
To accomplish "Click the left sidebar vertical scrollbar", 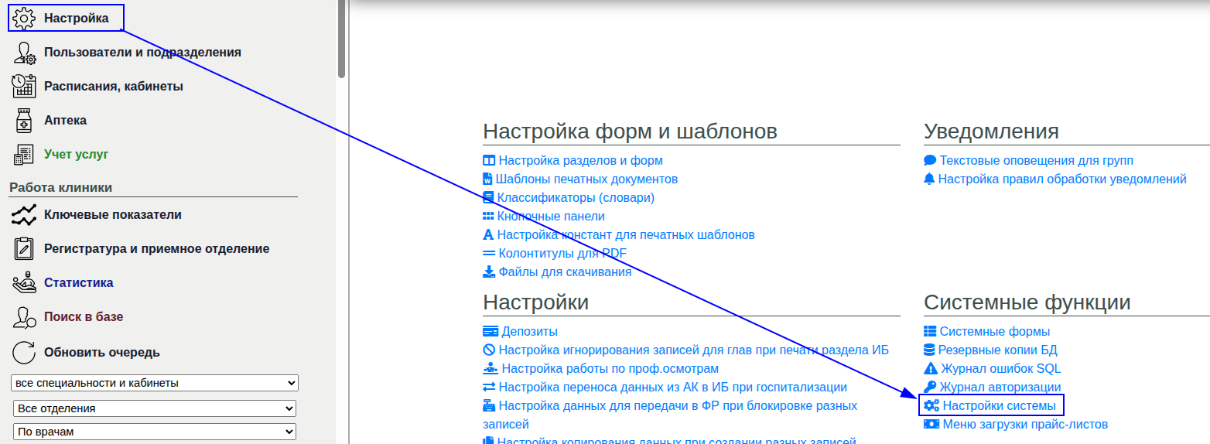I will pos(341,39).
